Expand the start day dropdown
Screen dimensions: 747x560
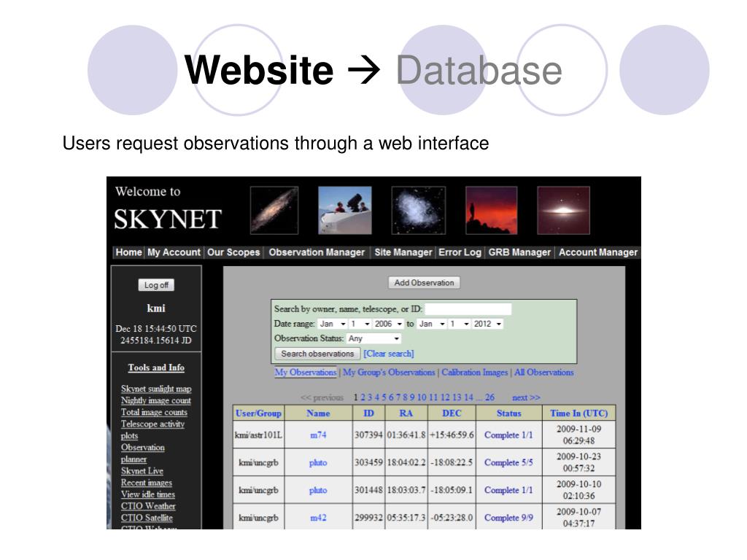tap(360, 324)
